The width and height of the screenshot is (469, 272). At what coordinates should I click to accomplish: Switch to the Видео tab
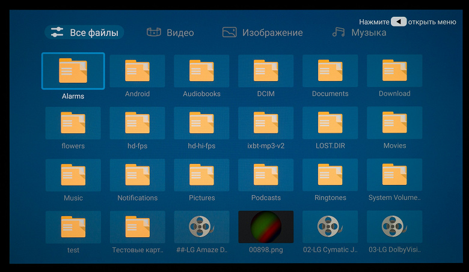pyautogui.click(x=170, y=32)
